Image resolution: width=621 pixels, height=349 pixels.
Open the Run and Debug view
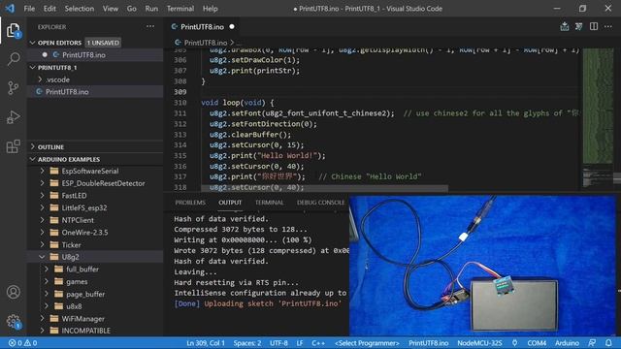pos(13,117)
